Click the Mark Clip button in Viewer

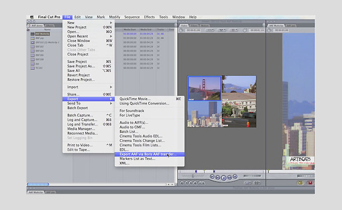pos(186,183)
